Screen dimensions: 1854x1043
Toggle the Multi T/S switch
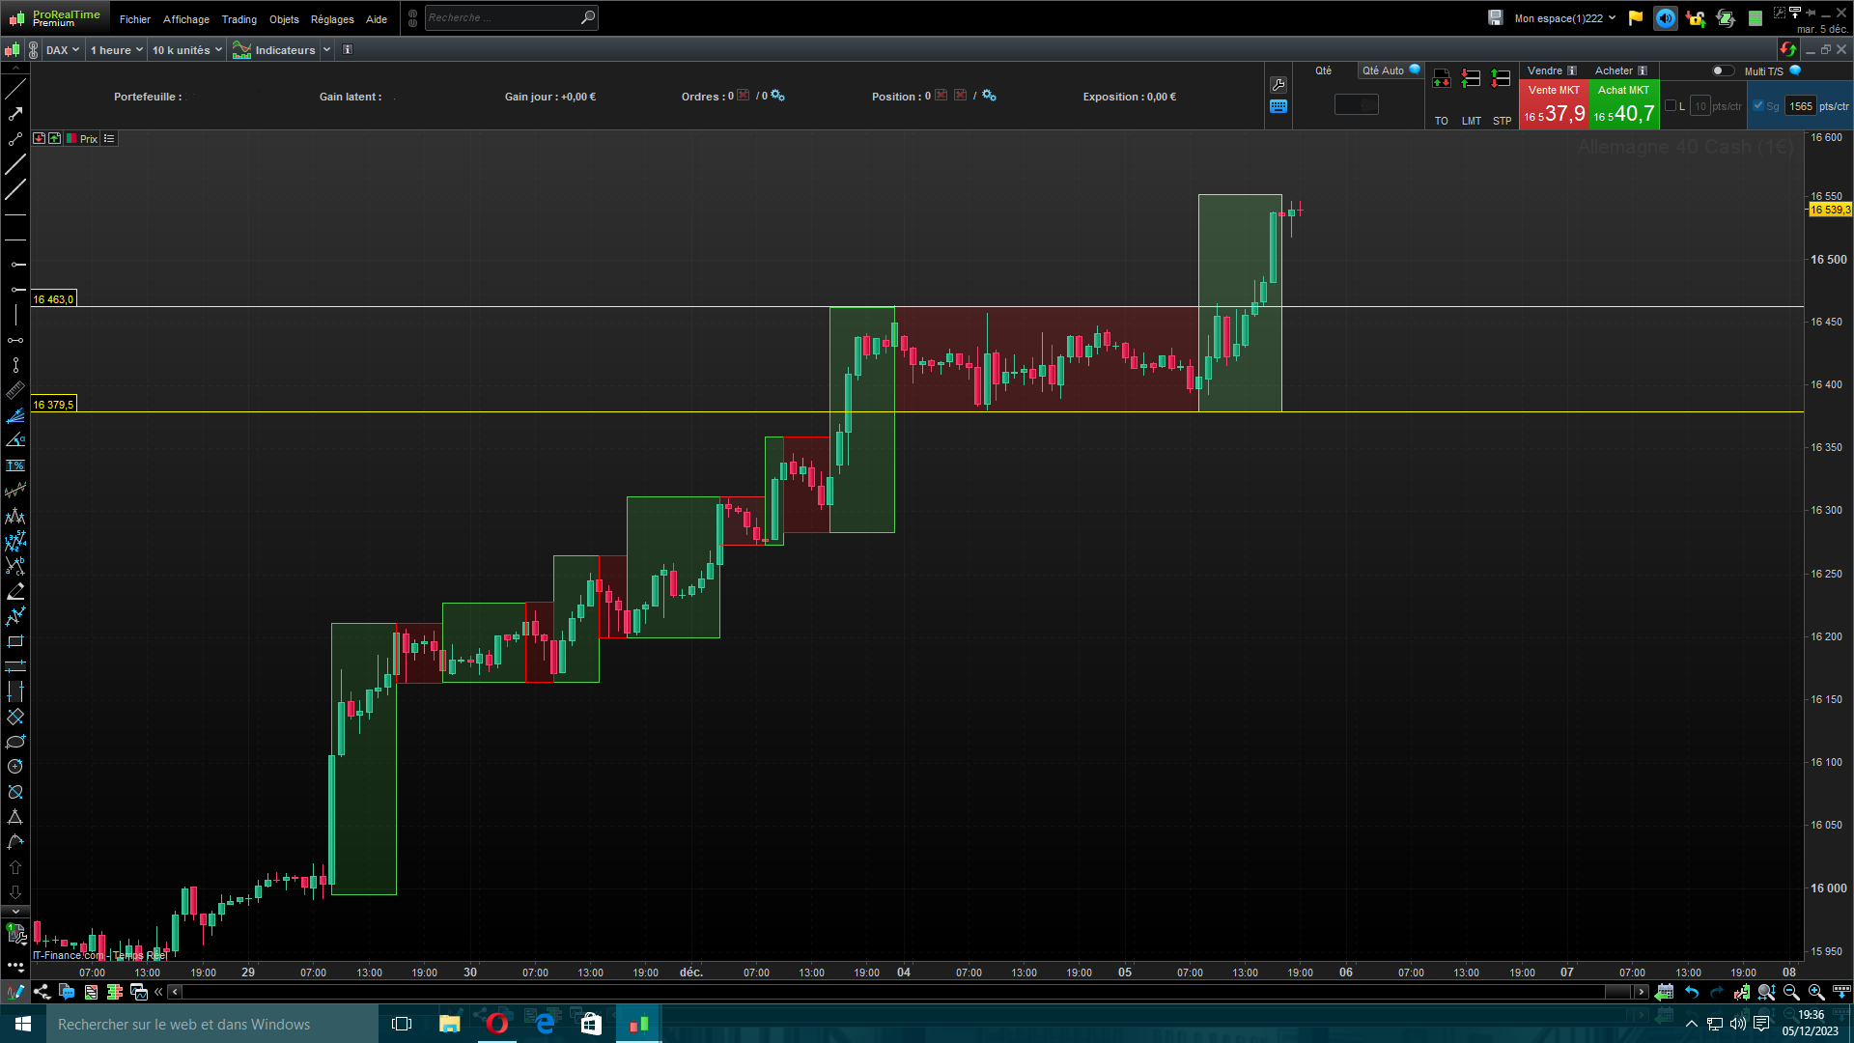click(x=1722, y=70)
